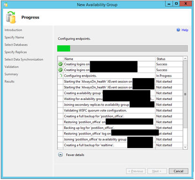This screenshot has height=180, width=195.
Task: Click the Name column header
Action: pos(109,59)
